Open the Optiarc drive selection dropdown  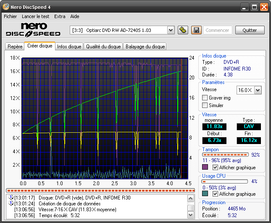171,30
